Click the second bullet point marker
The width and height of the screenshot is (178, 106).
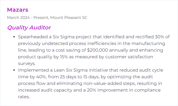pos(14,70)
